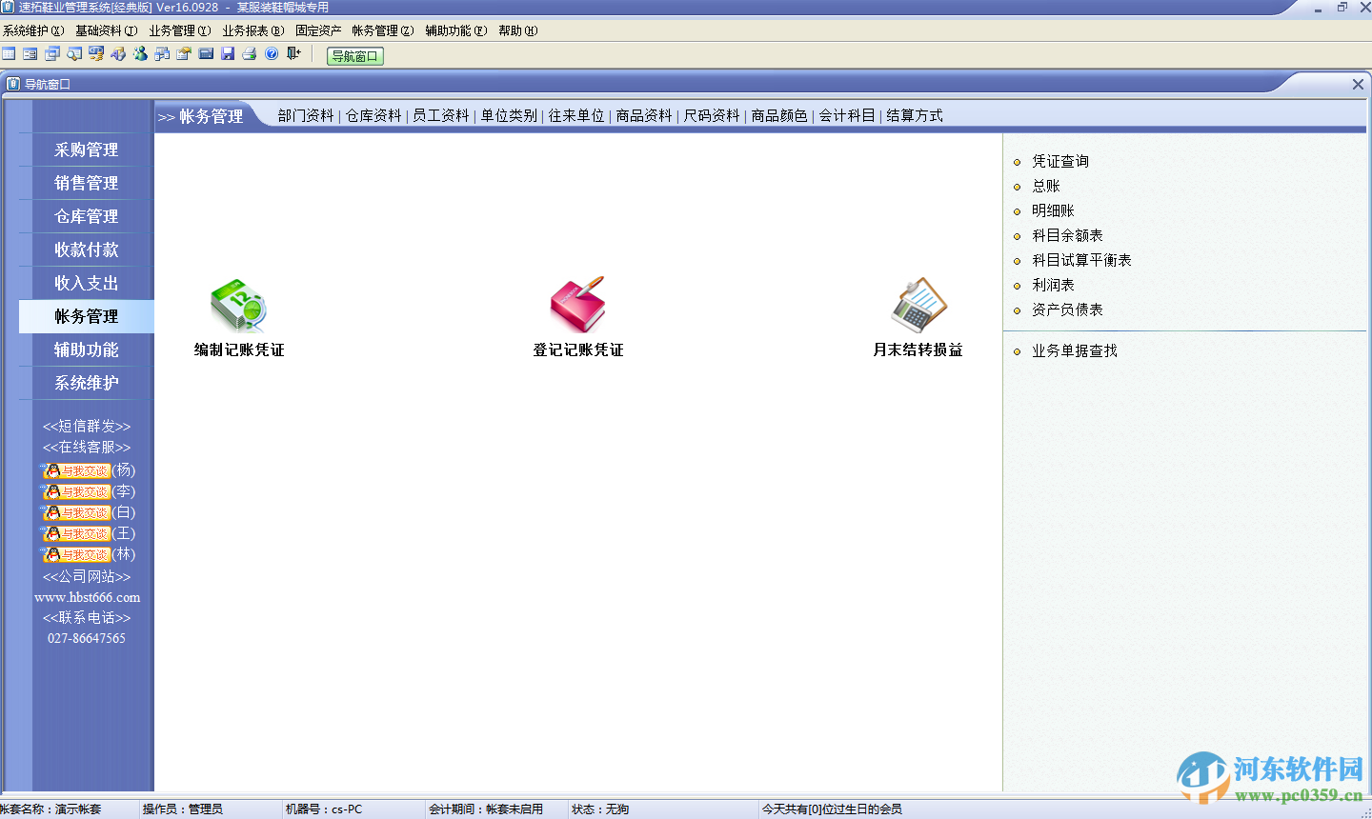
Task: Open the 尺码资料 link
Action: [712, 115]
